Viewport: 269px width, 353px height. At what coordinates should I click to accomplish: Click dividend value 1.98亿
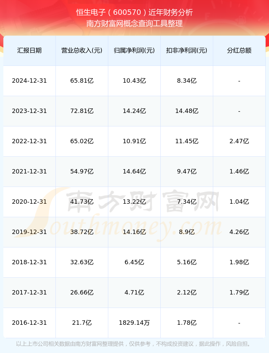[x=239, y=262]
